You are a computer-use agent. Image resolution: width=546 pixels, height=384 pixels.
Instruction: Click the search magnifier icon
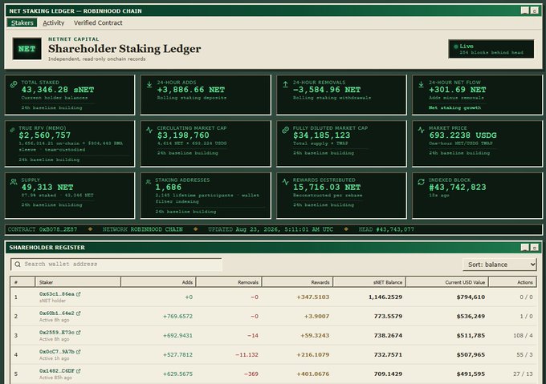[18, 265]
